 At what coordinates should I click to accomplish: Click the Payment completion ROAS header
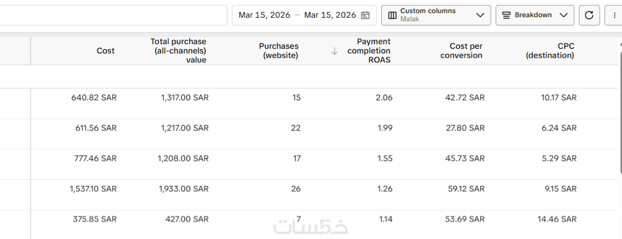369,51
